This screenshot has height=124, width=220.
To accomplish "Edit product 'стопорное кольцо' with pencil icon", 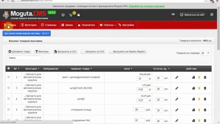I will coord(177,110).
